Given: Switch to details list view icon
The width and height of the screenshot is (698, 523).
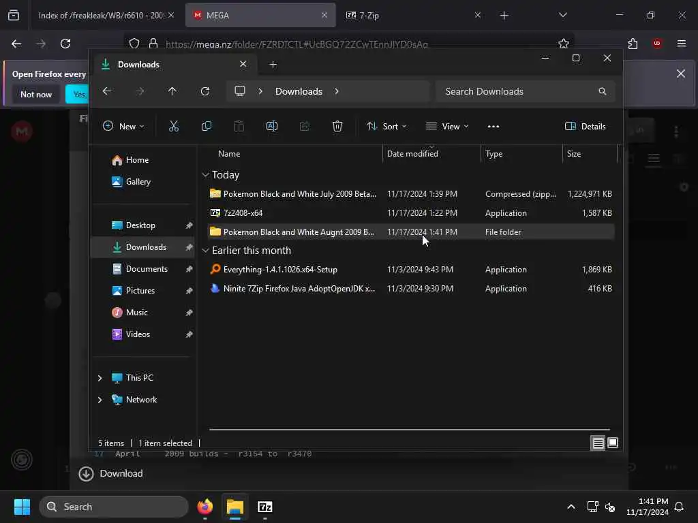Looking at the screenshot, I should tap(598, 443).
